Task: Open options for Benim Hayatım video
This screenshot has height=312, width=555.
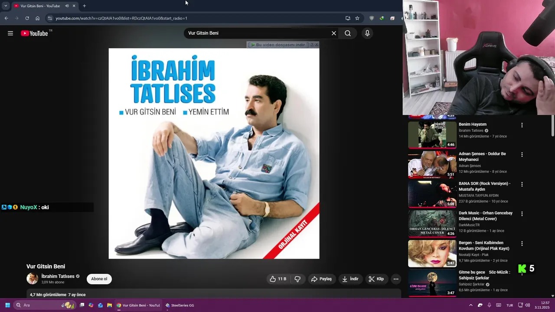Action: [522, 125]
